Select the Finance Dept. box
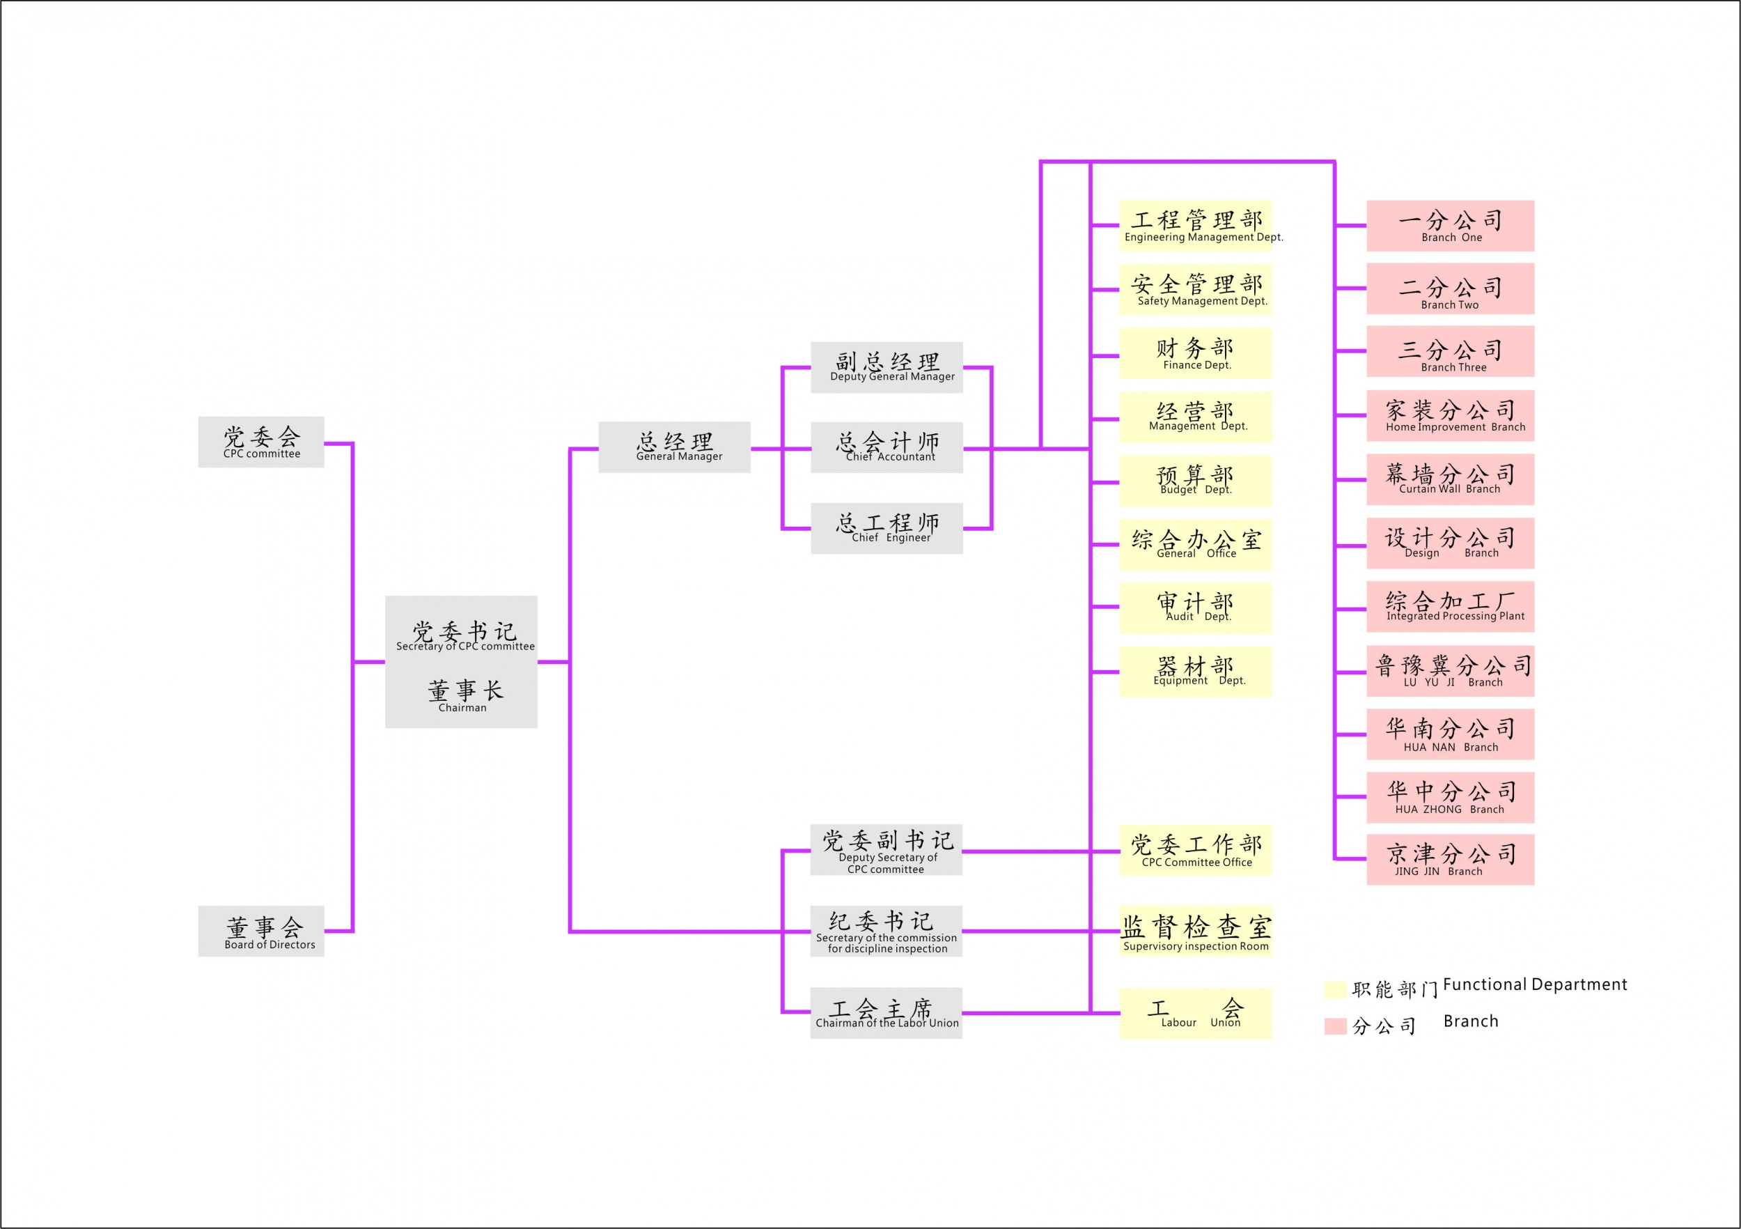Screen dimensions: 1741x1229 (1195, 353)
